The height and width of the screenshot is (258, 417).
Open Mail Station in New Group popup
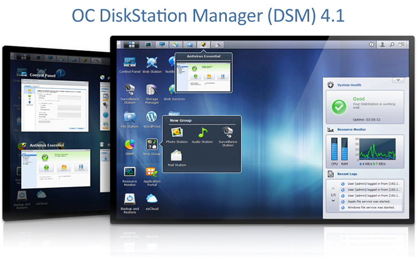coord(177,158)
